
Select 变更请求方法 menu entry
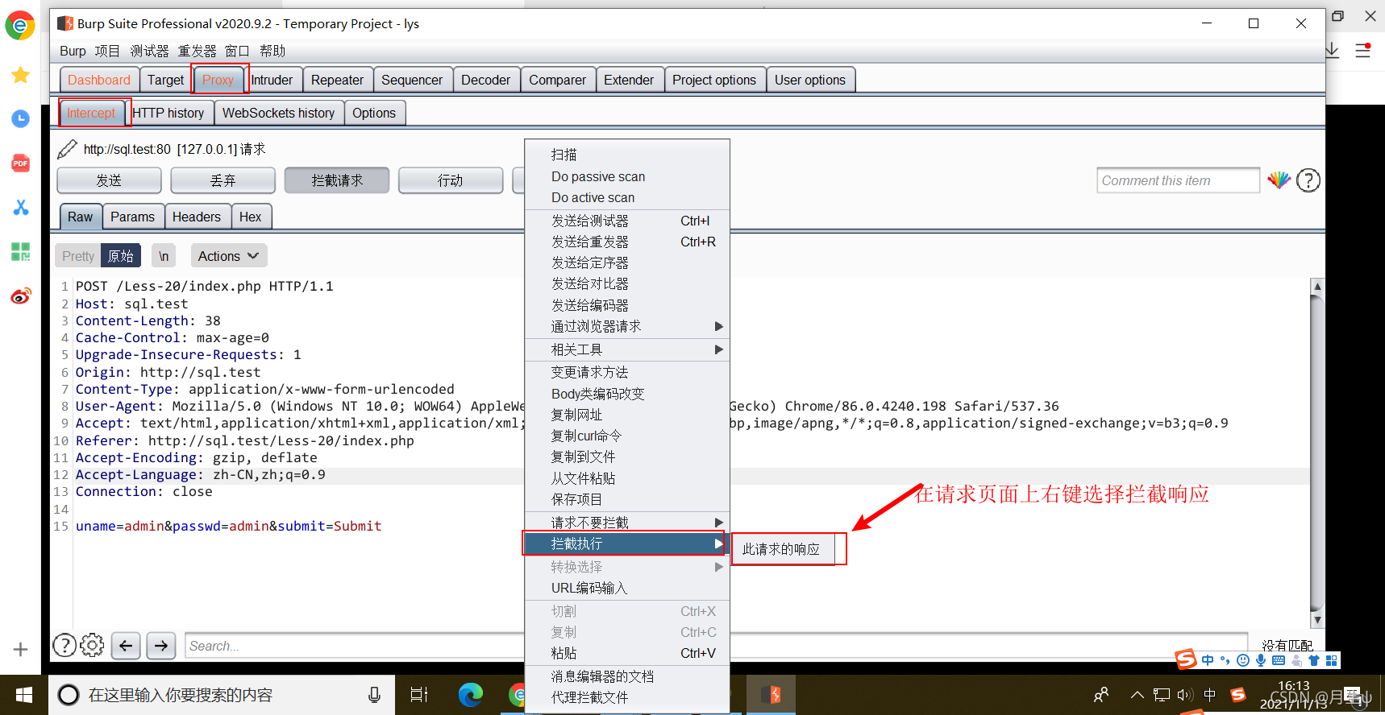click(x=627, y=372)
